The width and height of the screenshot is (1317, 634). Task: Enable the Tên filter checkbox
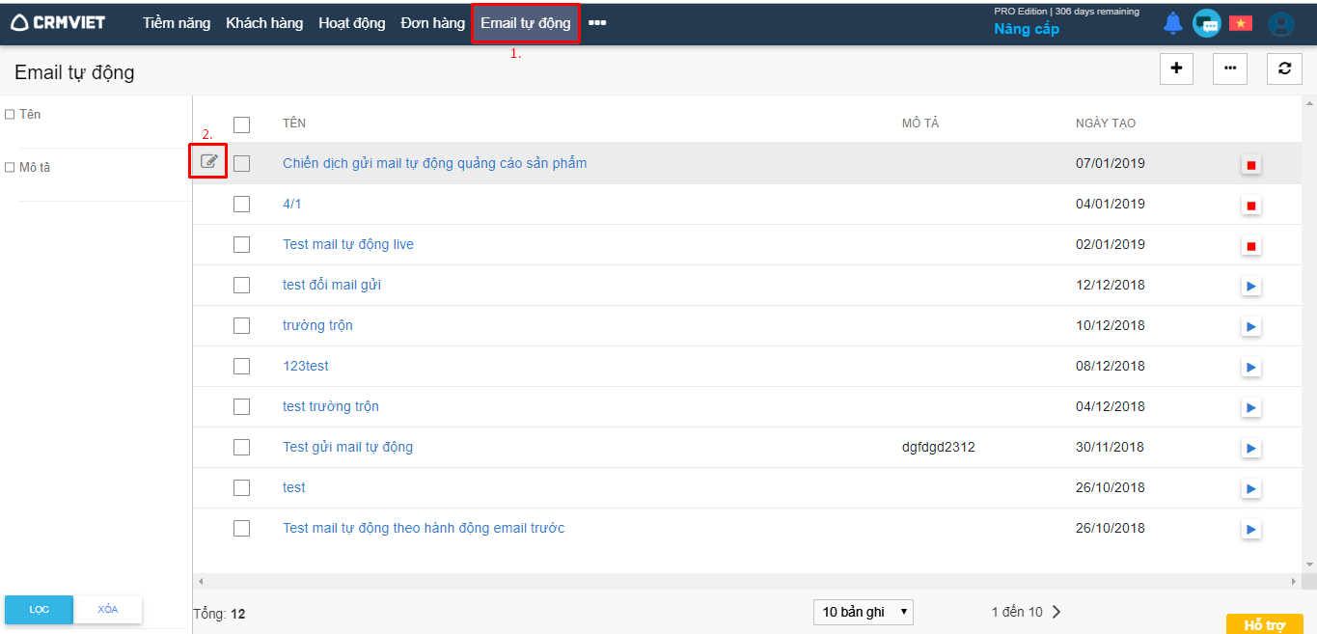pos(10,115)
